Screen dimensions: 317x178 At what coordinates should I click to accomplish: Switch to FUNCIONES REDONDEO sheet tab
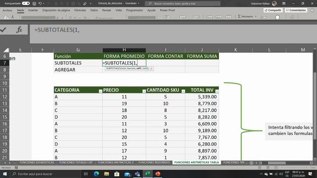coord(154,163)
